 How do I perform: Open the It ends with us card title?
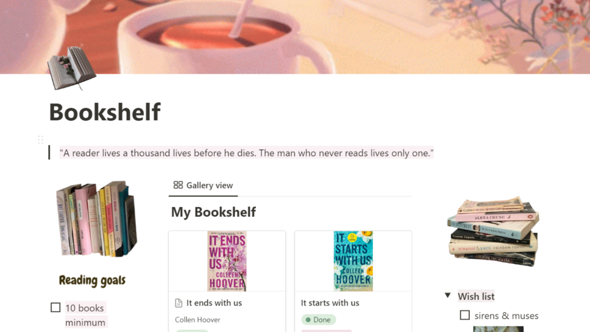(x=214, y=303)
